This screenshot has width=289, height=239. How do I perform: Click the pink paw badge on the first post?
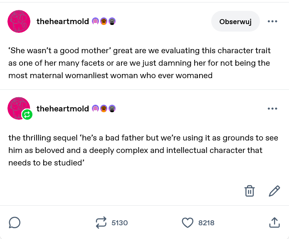95,21
